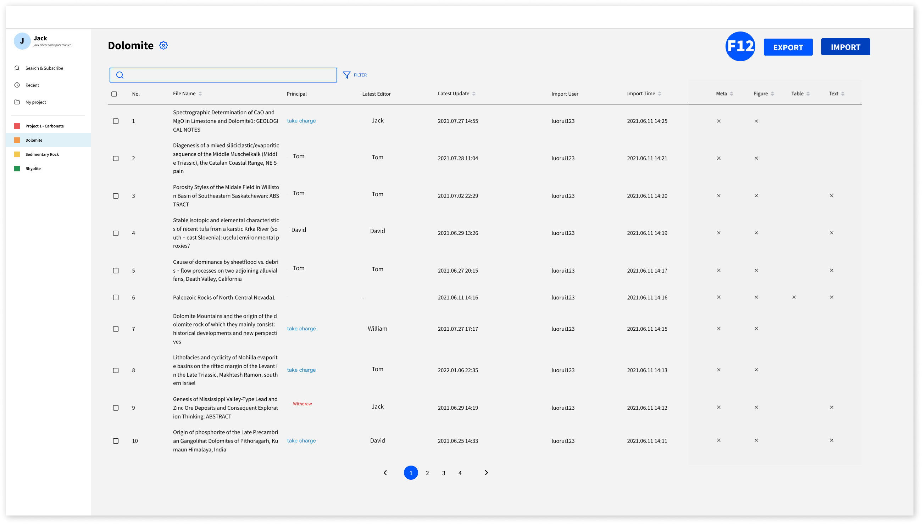Open Search & Subscribe from sidebar
The height and width of the screenshot is (524, 922).
click(x=44, y=68)
